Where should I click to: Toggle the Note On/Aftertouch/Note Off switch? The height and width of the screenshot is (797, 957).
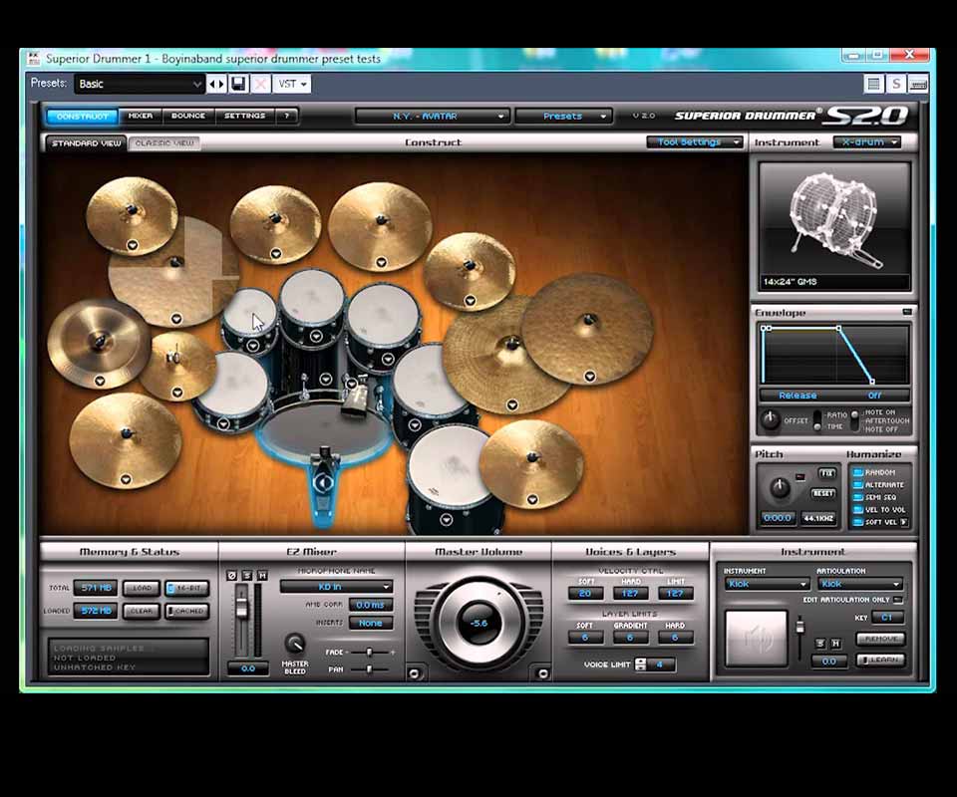click(x=855, y=420)
